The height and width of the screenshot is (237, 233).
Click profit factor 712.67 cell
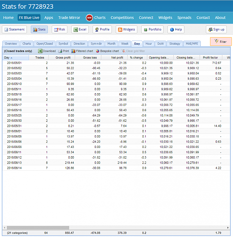(217, 63)
